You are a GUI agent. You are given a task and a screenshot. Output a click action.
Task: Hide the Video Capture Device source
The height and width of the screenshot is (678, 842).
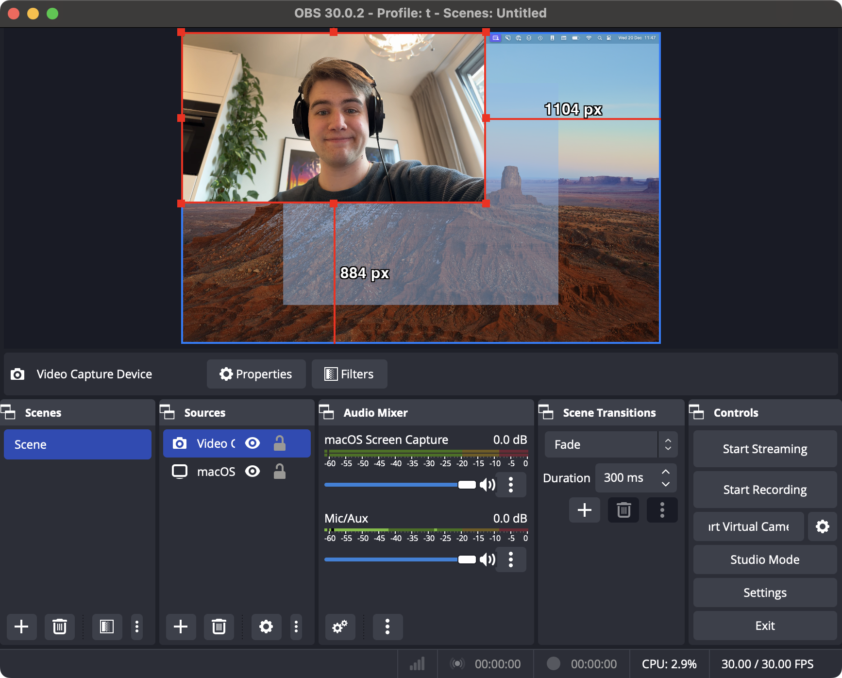tap(253, 443)
